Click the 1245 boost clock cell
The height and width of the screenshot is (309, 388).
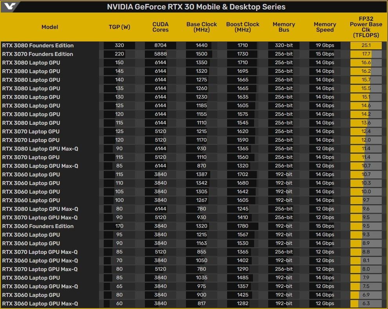[242, 209]
